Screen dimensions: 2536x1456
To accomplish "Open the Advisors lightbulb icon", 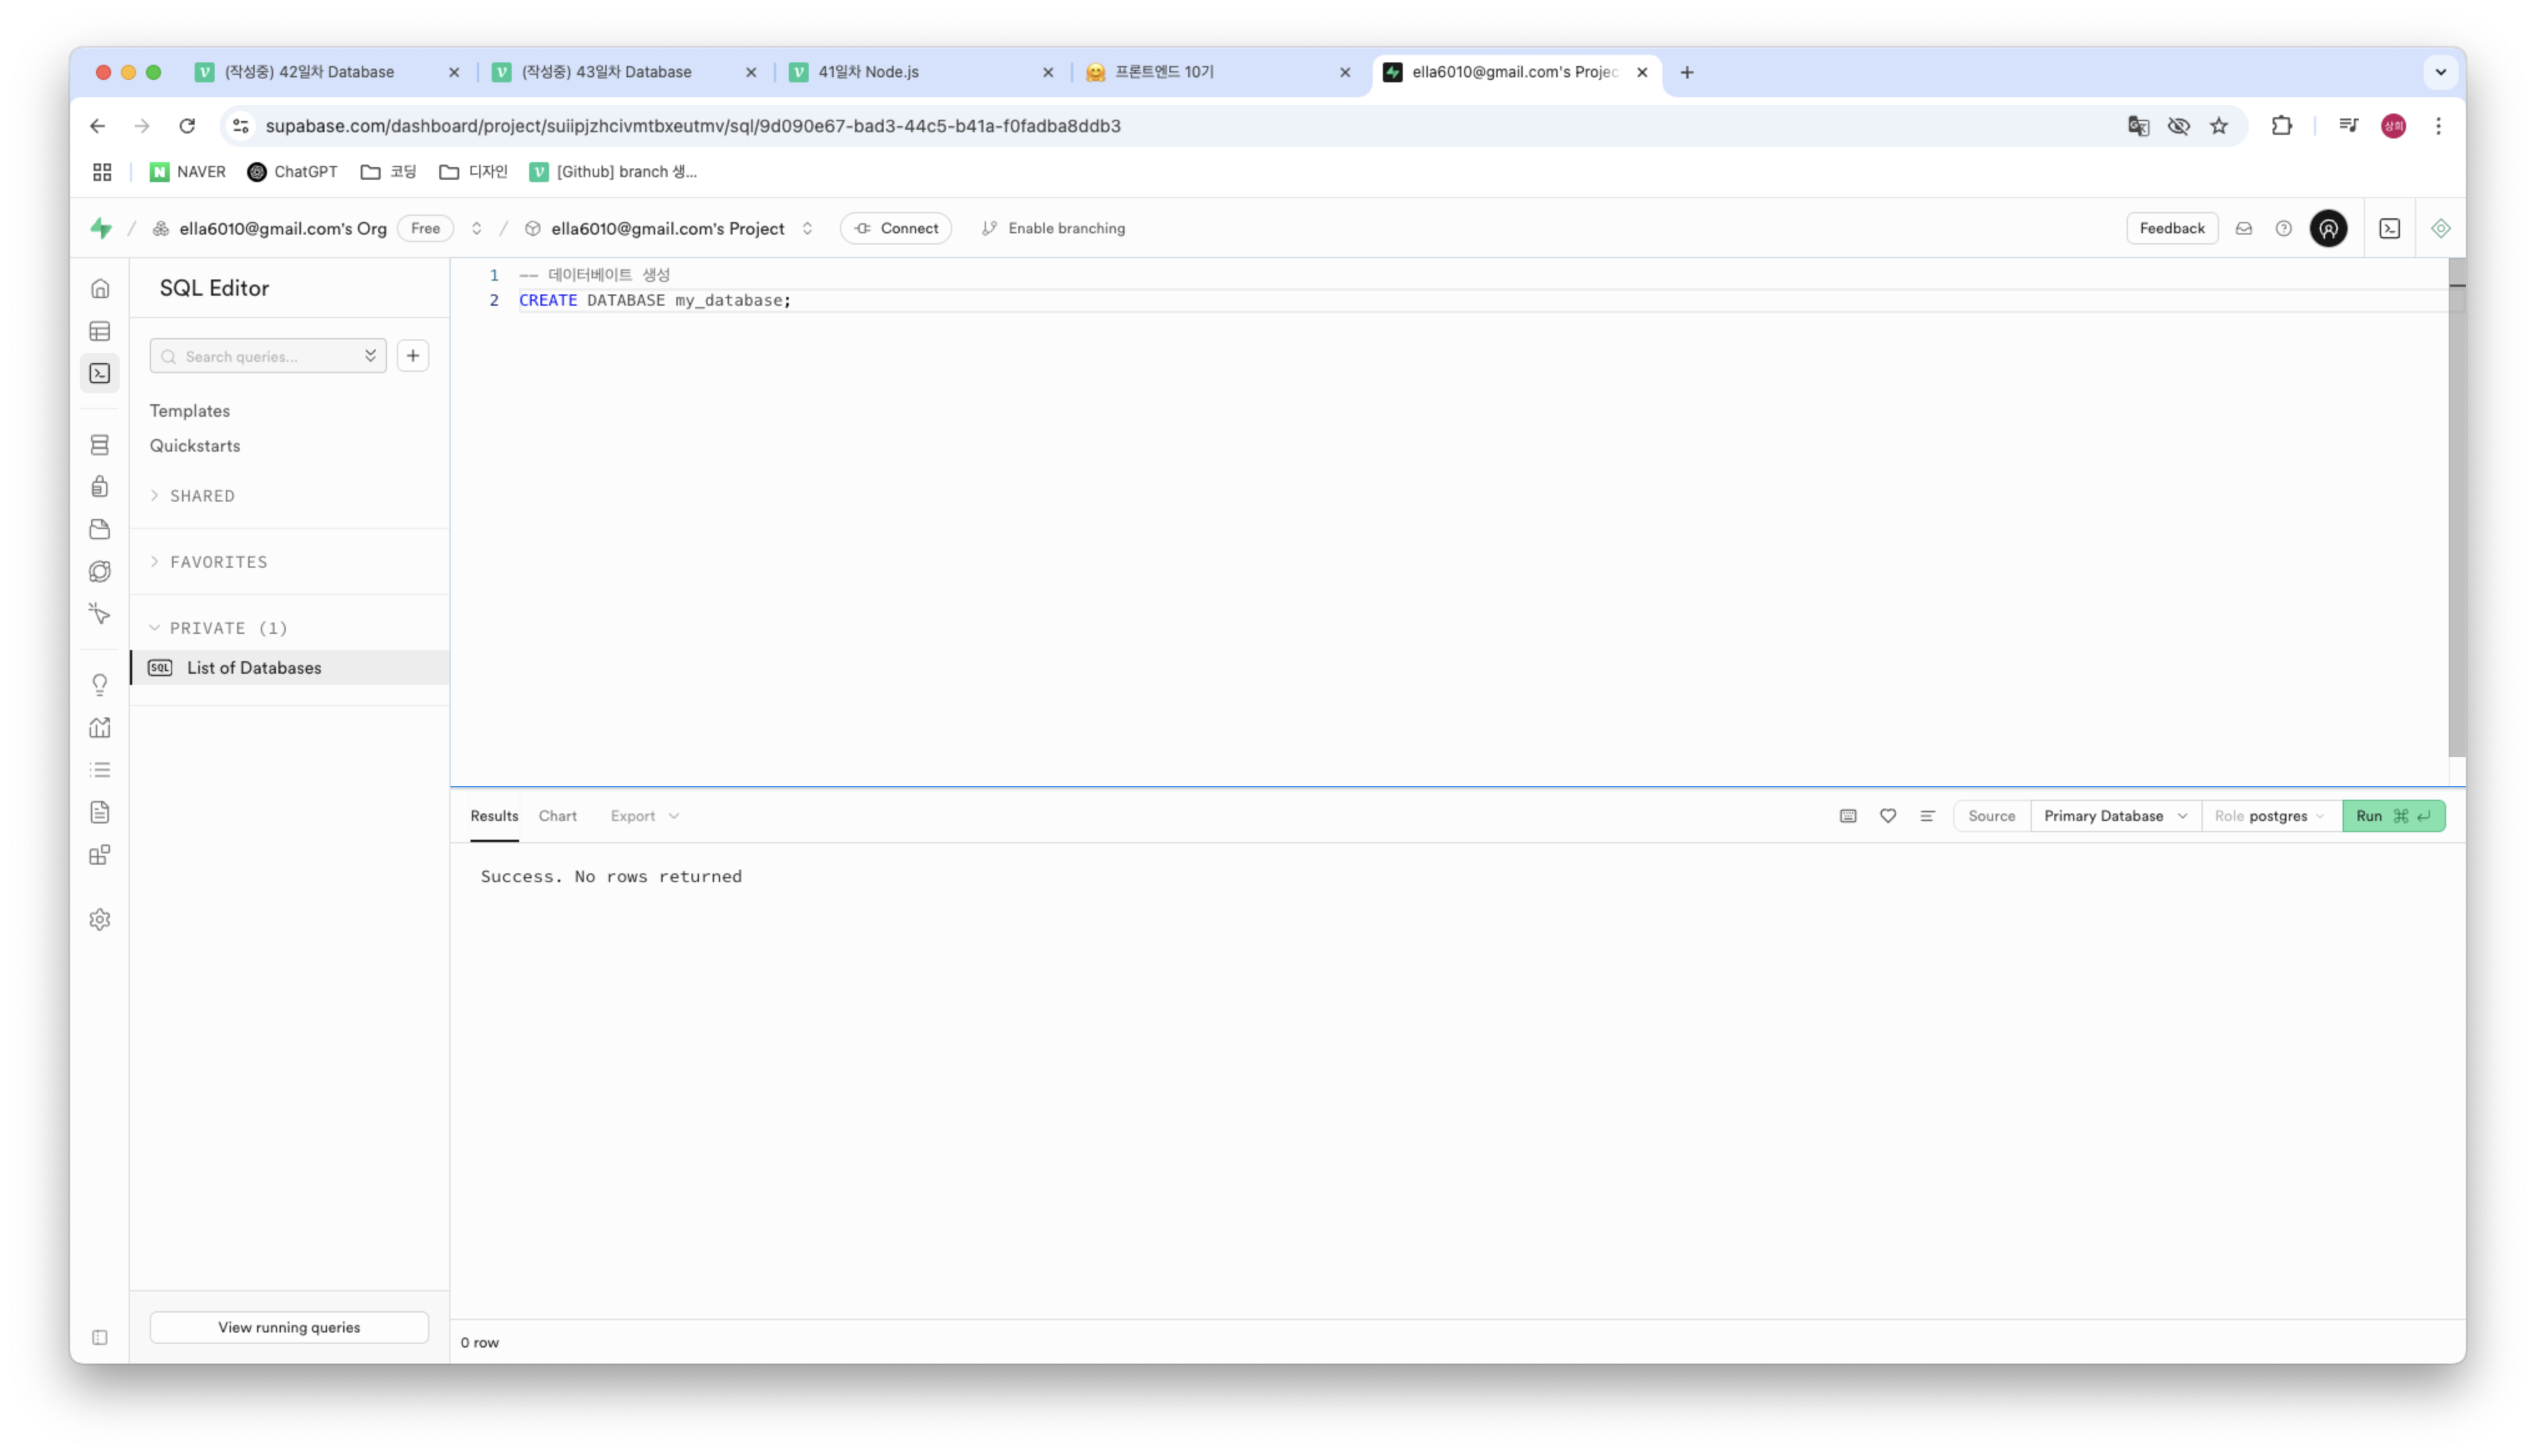I will [100, 685].
